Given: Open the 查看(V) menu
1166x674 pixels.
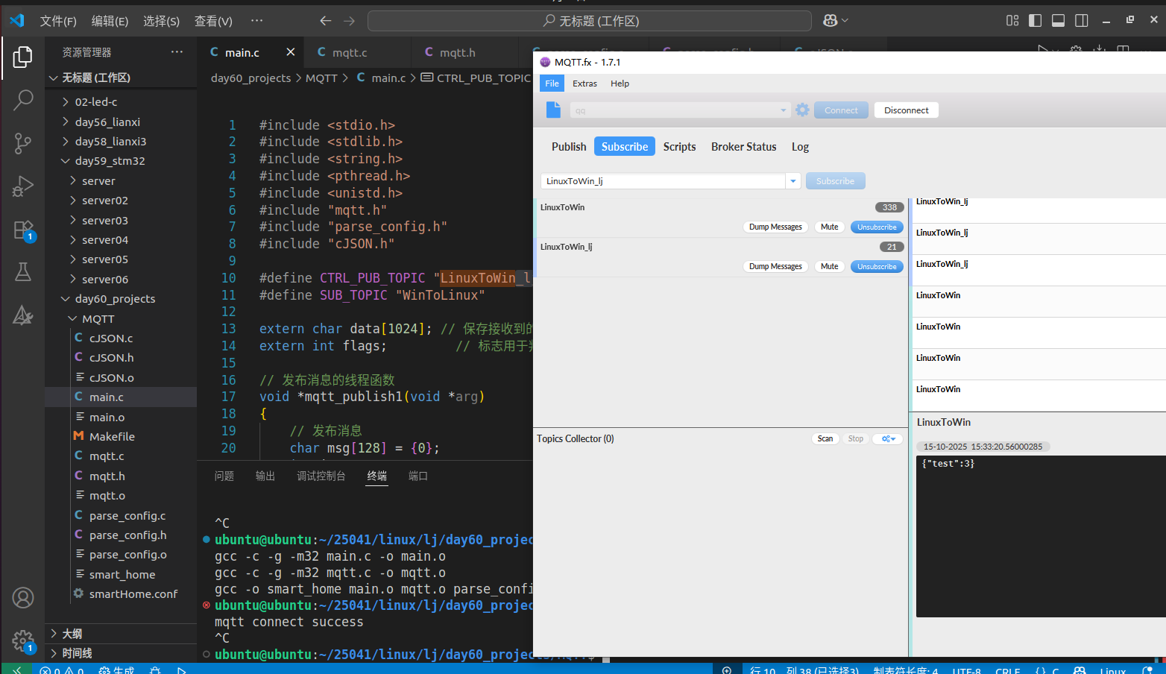Looking at the screenshot, I should coord(213,21).
